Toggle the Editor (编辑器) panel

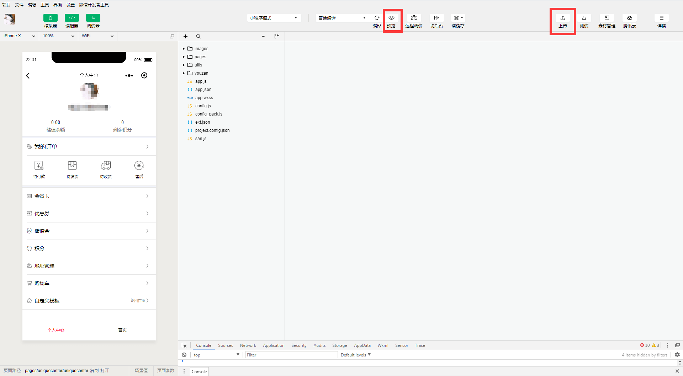[72, 18]
